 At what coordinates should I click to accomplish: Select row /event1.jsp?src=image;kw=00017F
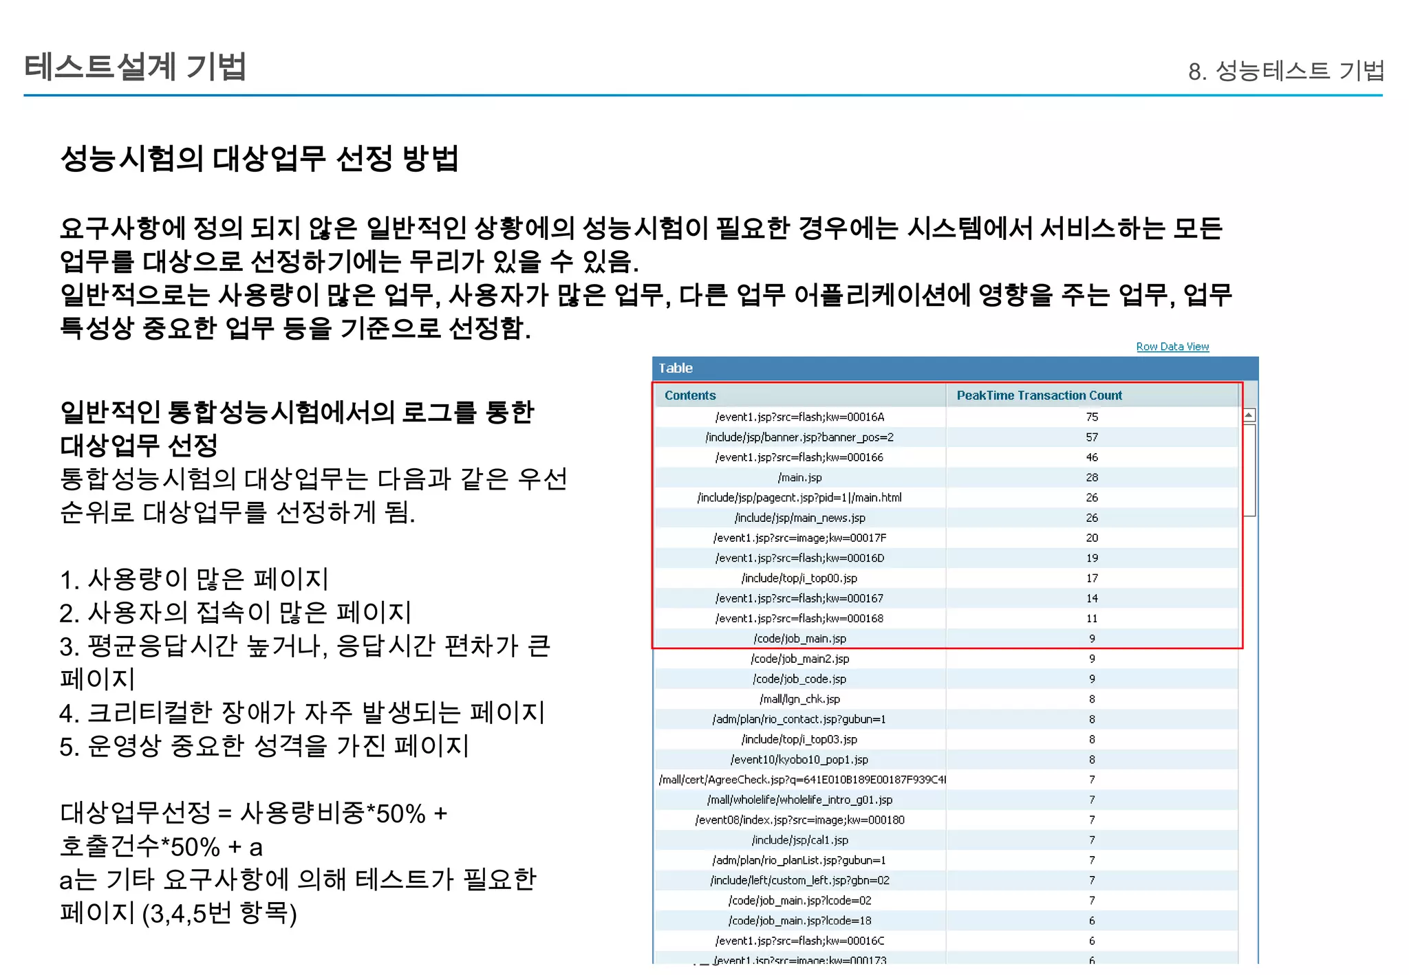tap(947, 538)
